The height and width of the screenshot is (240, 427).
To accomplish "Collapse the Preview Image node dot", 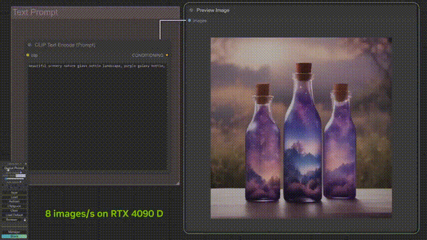I will tap(191, 10).
